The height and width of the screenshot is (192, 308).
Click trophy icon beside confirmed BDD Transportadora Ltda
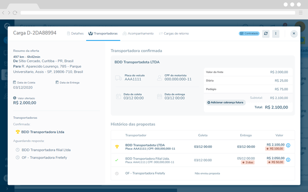pos(17,132)
